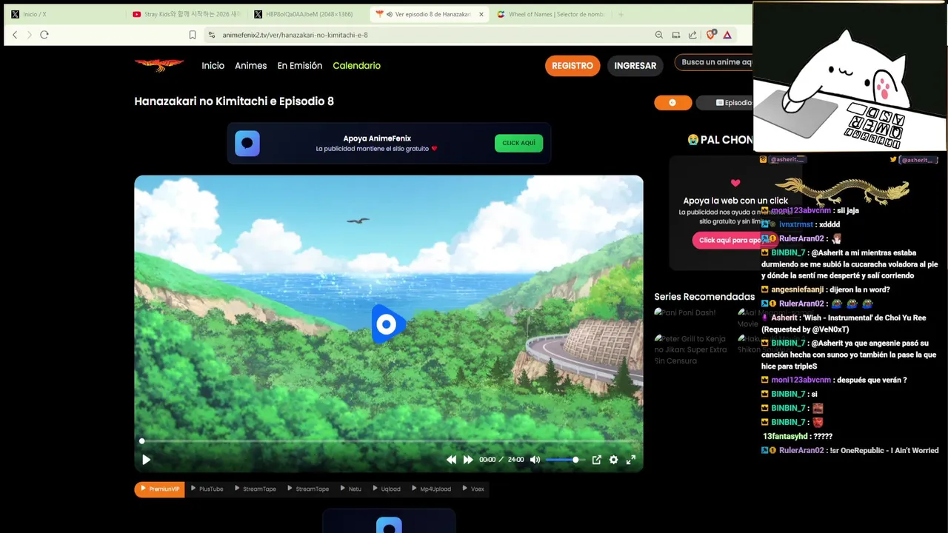Click the picture-in-picture icon in address bar
Image resolution: width=948 pixels, height=533 pixels.
coord(676,35)
